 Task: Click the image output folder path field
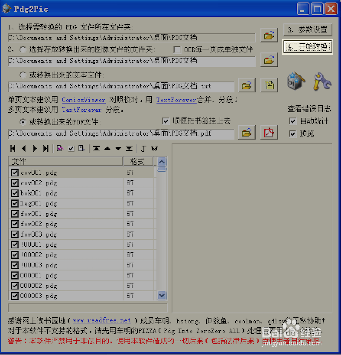pyautogui.click(x=132, y=61)
